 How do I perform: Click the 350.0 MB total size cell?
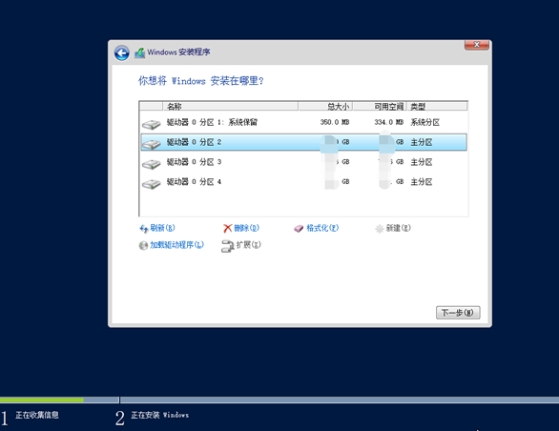coord(335,122)
